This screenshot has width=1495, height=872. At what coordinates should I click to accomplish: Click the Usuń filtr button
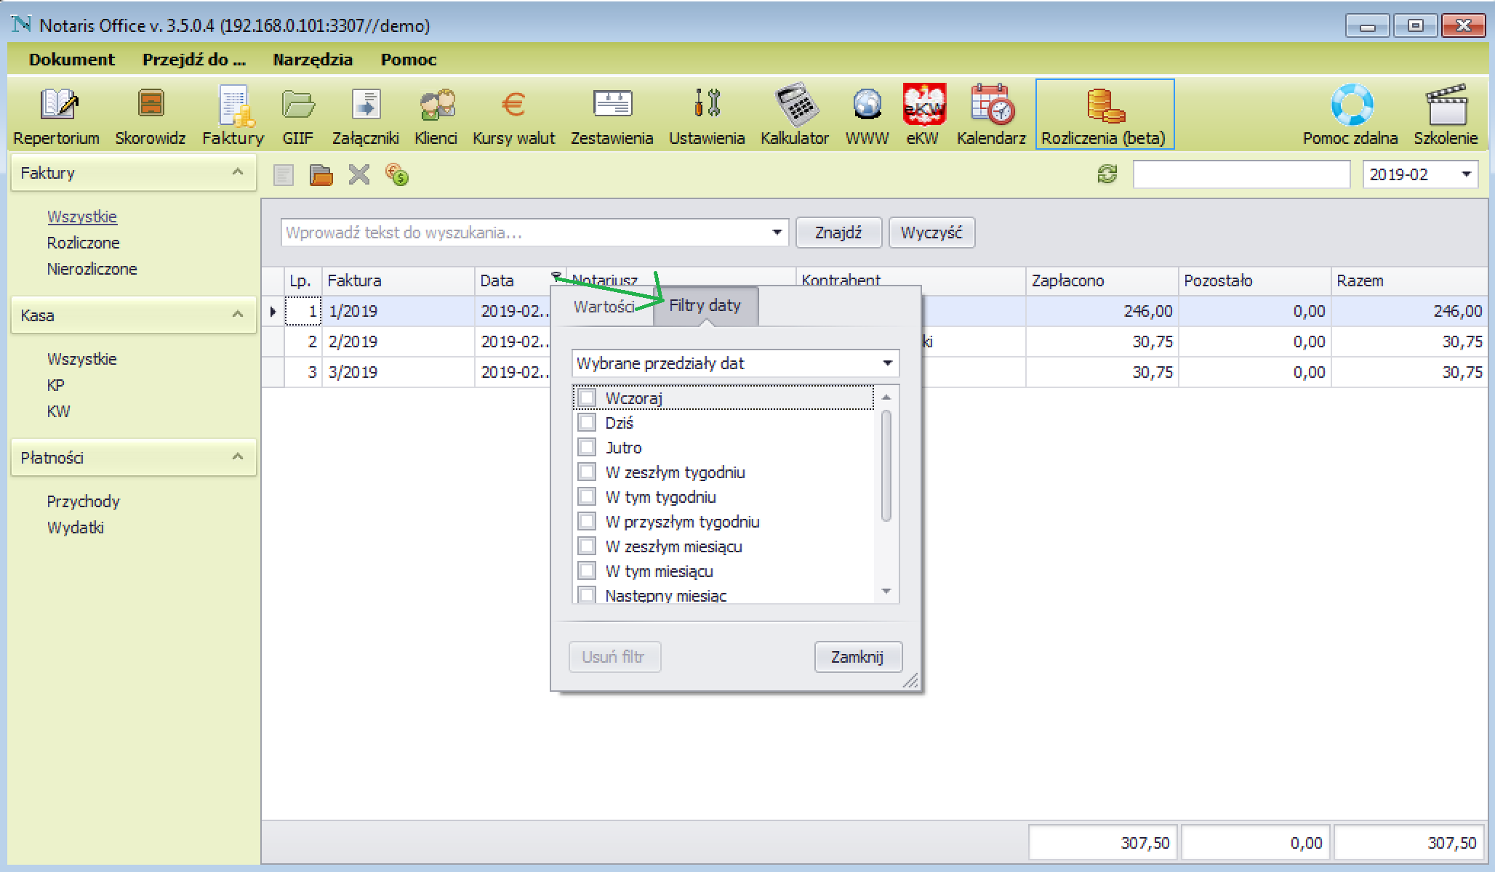coord(614,657)
